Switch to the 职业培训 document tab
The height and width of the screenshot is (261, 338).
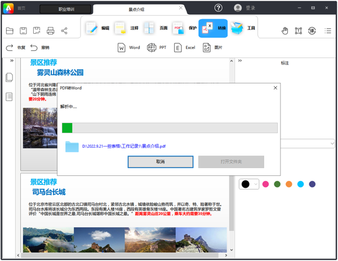click(x=66, y=9)
